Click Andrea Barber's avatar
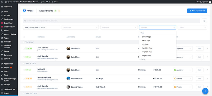This screenshot has height=96, width=212. coord(68,78)
